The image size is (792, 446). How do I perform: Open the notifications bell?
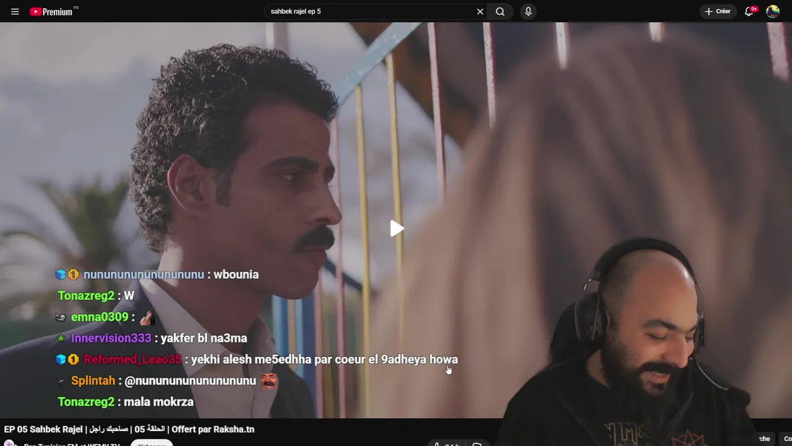point(749,11)
